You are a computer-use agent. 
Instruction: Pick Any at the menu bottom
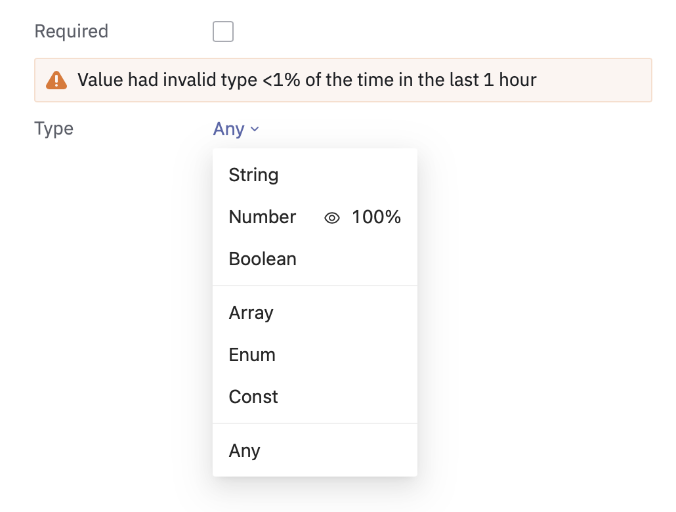[x=244, y=451]
